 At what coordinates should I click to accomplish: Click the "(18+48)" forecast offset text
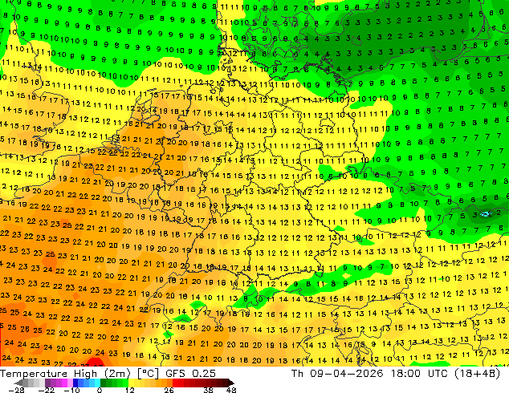tap(477, 374)
